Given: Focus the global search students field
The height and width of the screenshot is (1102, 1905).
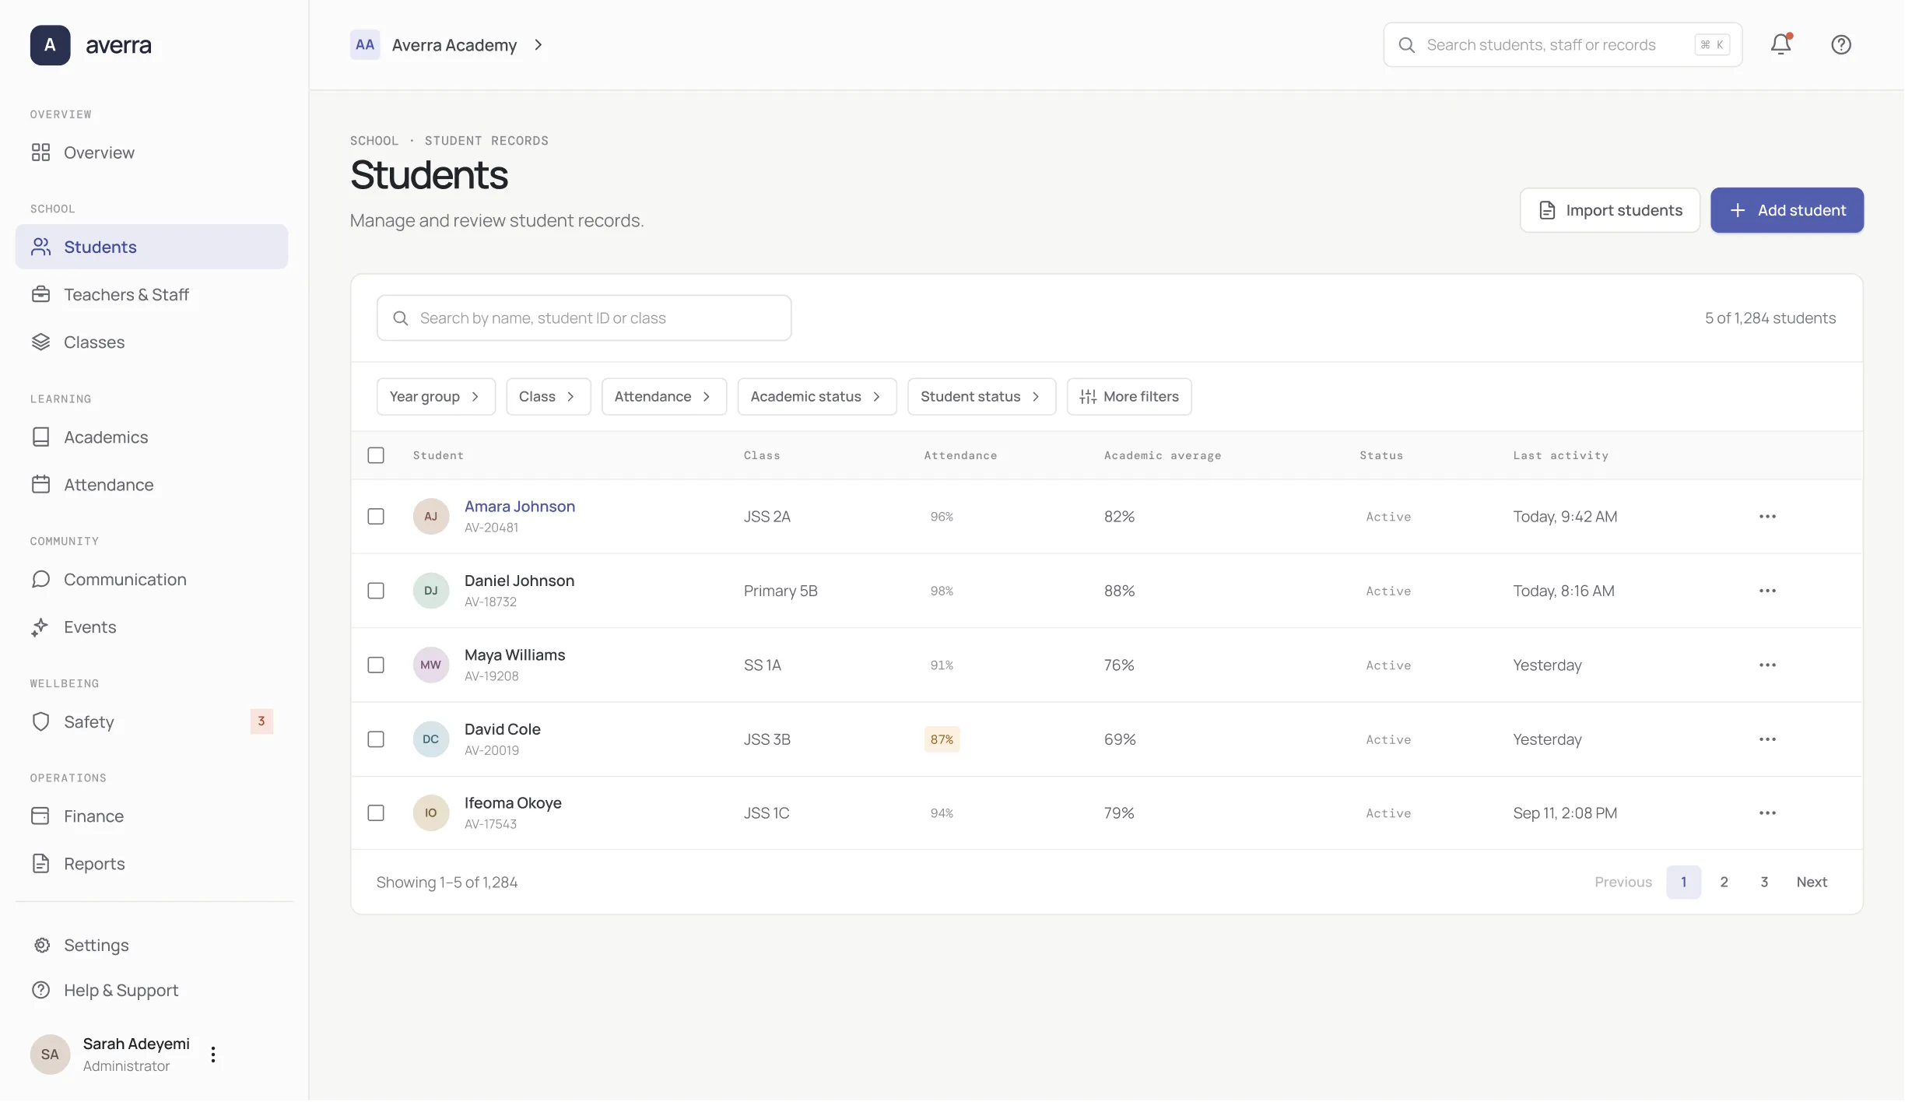Looking at the screenshot, I should click(x=1563, y=44).
